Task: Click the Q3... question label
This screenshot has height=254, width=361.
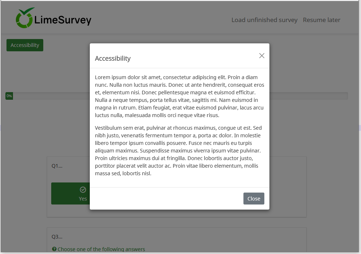Action: coord(57,237)
